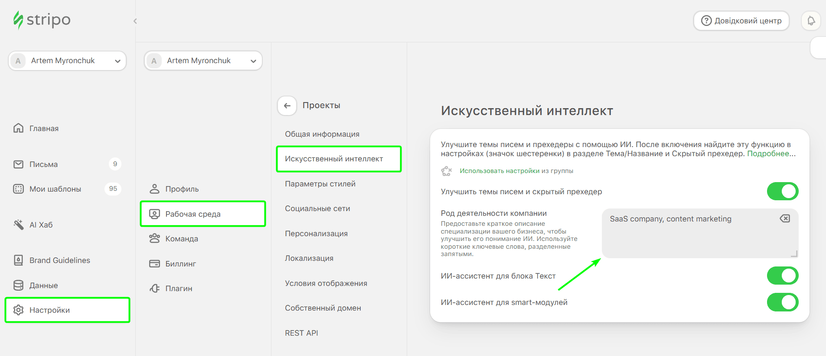This screenshot has height=356, width=826.
Task: Open the Команда settings label
Action: [x=182, y=239]
